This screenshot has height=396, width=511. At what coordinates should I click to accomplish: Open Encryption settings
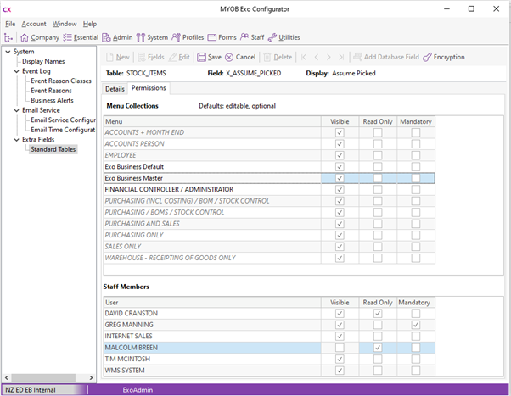444,58
